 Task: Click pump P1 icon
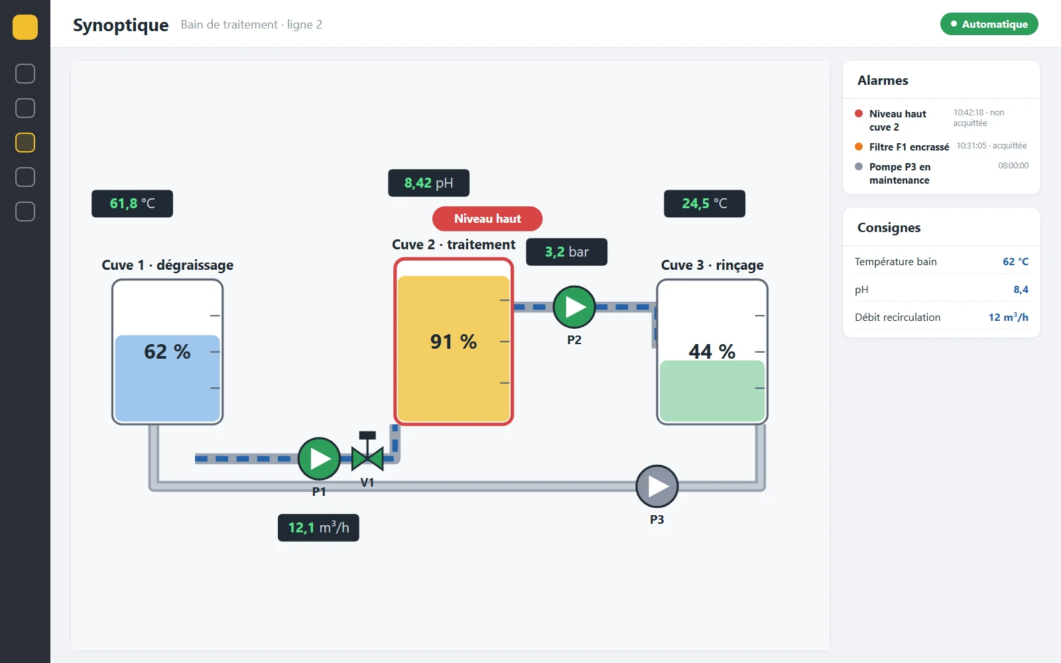pyautogui.click(x=319, y=458)
